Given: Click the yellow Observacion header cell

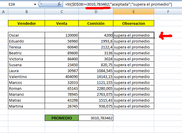Looking at the screenshot, I should coord(133,23).
